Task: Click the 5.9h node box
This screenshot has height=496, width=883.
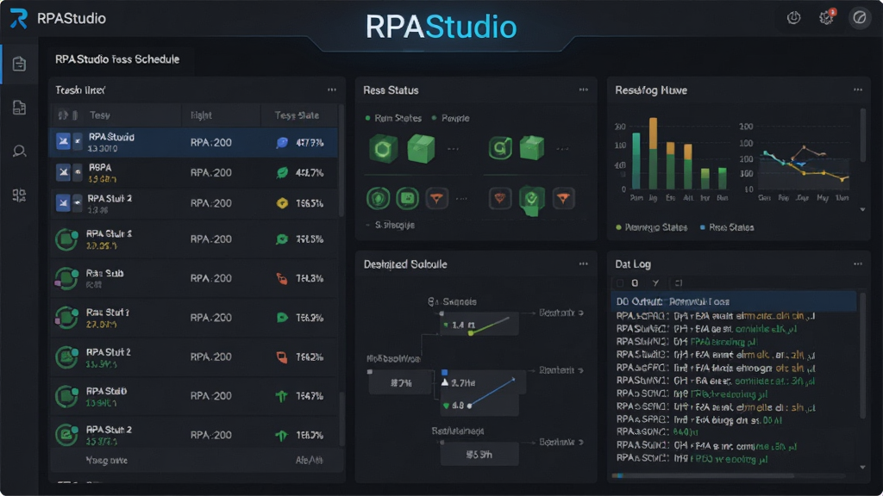Action: click(479, 455)
